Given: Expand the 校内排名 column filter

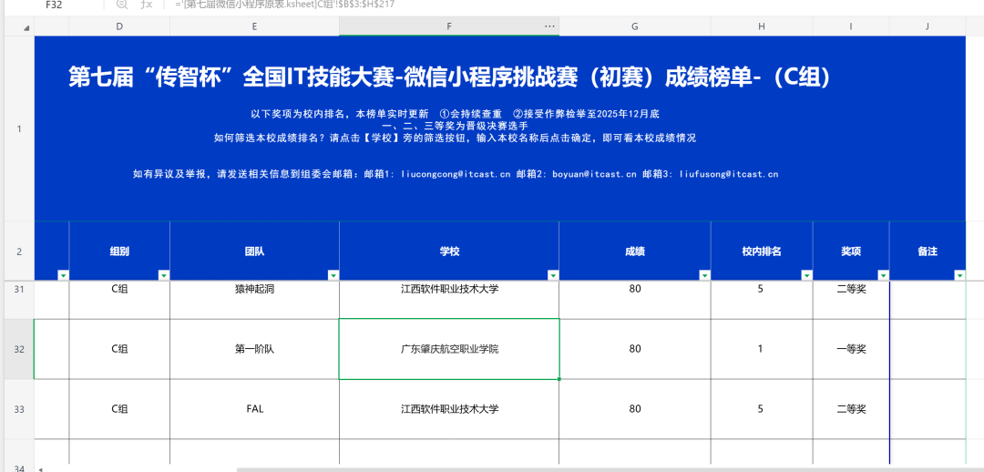Looking at the screenshot, I should [806, 275].
